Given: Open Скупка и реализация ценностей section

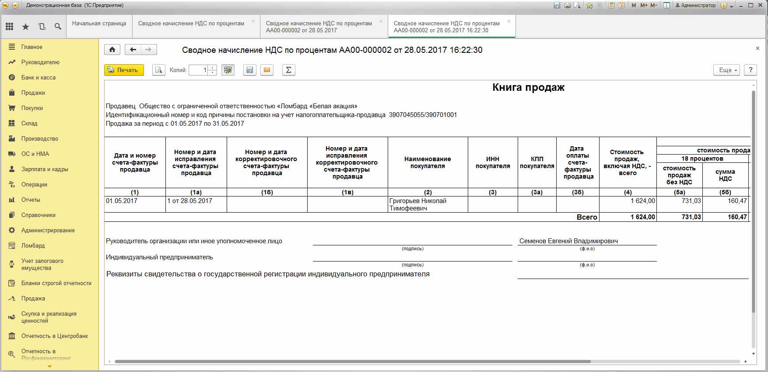Looking at the screenshot, I should pyautogui.click(x=49, y=317).
